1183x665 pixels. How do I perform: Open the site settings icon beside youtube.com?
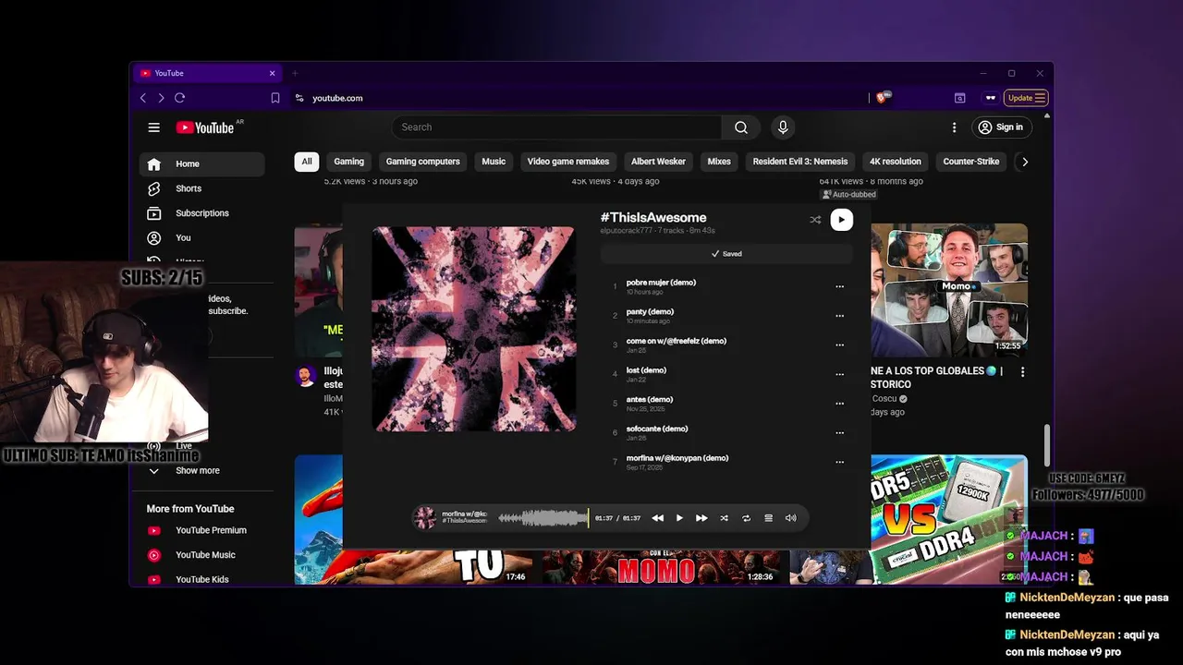pos(299,98)
